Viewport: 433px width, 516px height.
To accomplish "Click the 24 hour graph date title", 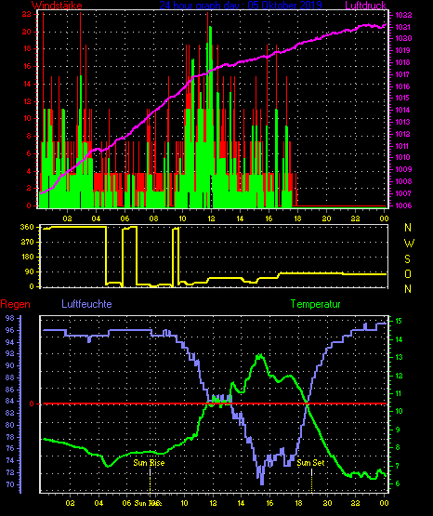I will point(241,5).
